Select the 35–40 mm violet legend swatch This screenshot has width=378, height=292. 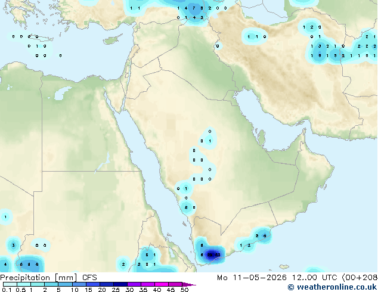(147, 284)
